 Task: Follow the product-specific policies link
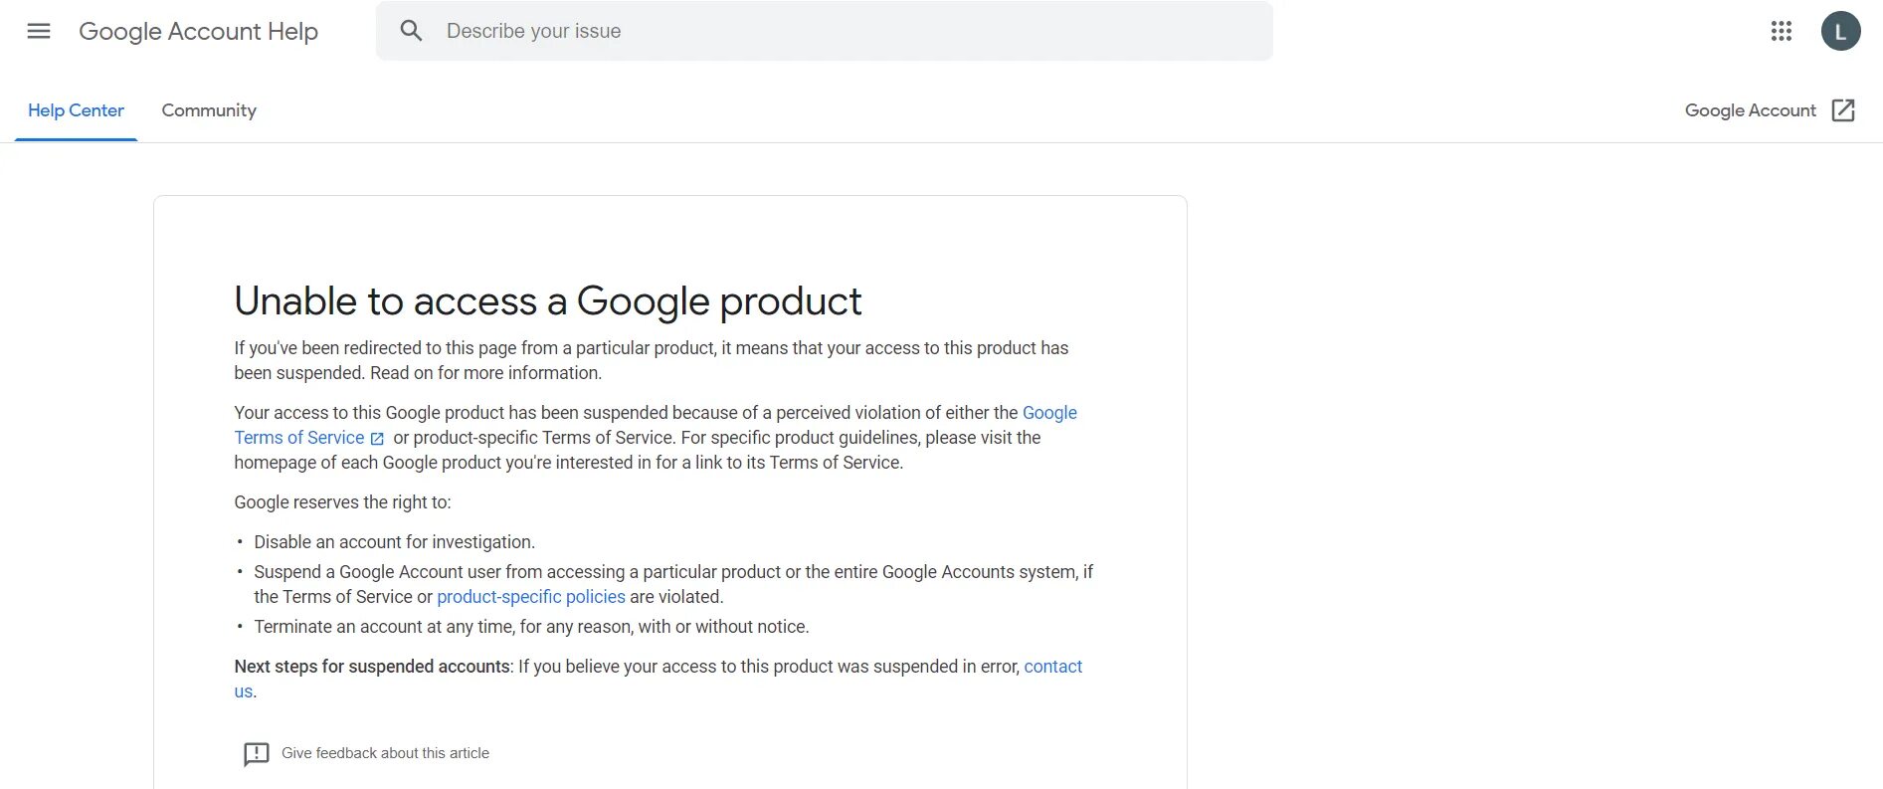click(x=531, y=597)
